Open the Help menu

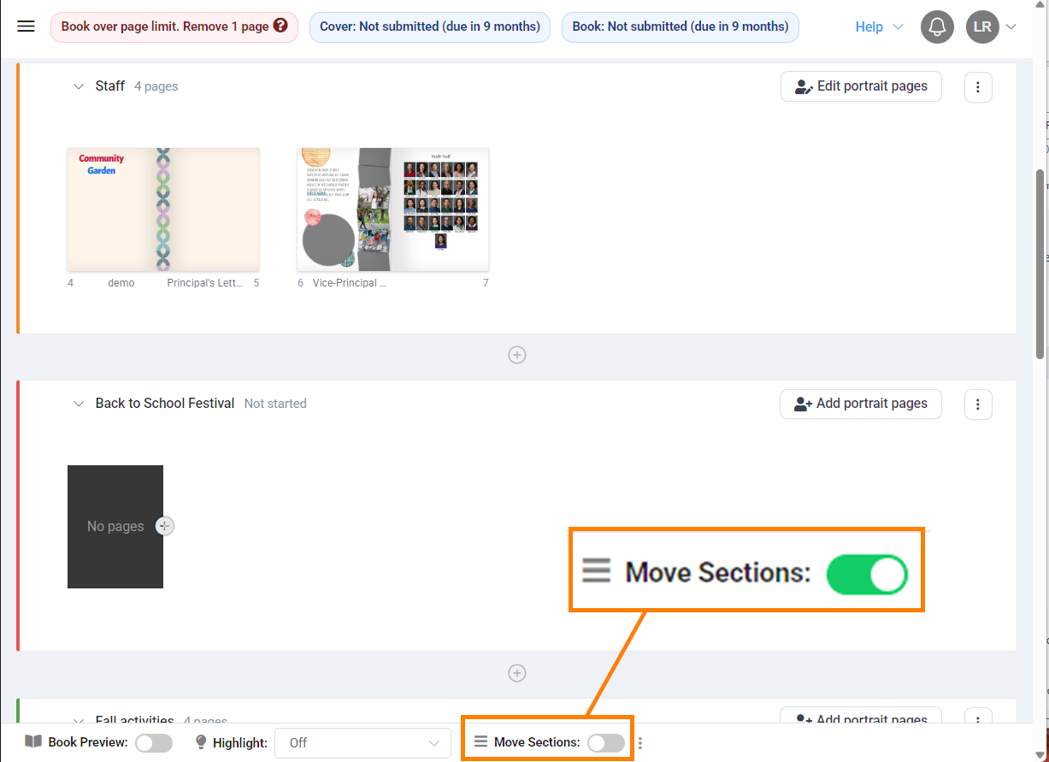[879, 27]
